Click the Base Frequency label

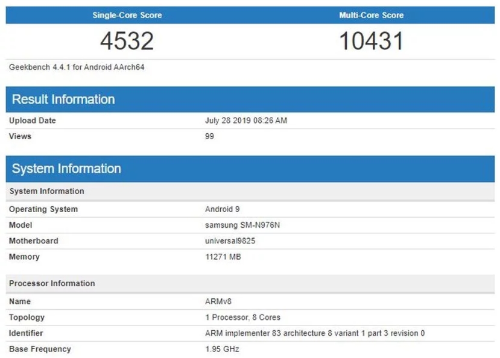[x=40, y=349]
